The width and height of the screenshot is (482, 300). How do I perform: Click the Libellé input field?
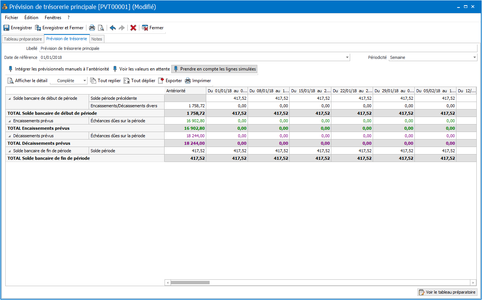tap(258, 48)
